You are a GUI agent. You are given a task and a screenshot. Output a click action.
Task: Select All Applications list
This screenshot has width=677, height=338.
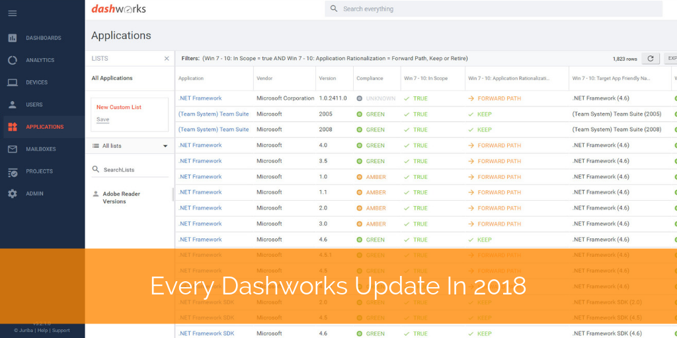[112, 78]
